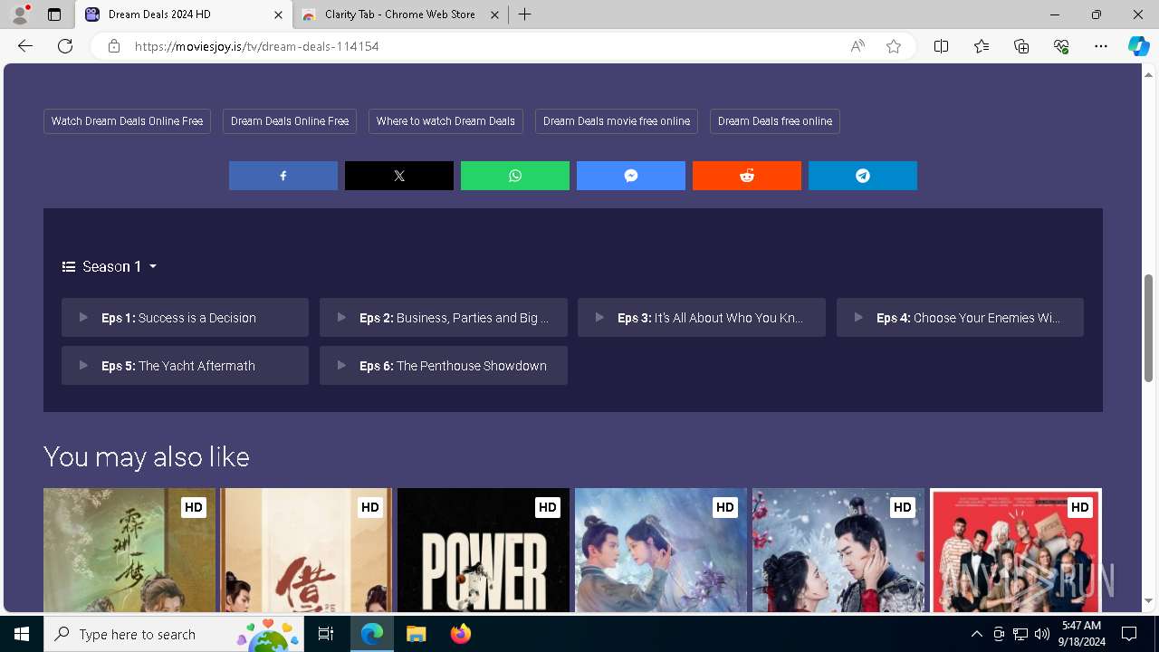
Task: Close the Dream Deals 2024 HD tab
Action: (278, 14)
